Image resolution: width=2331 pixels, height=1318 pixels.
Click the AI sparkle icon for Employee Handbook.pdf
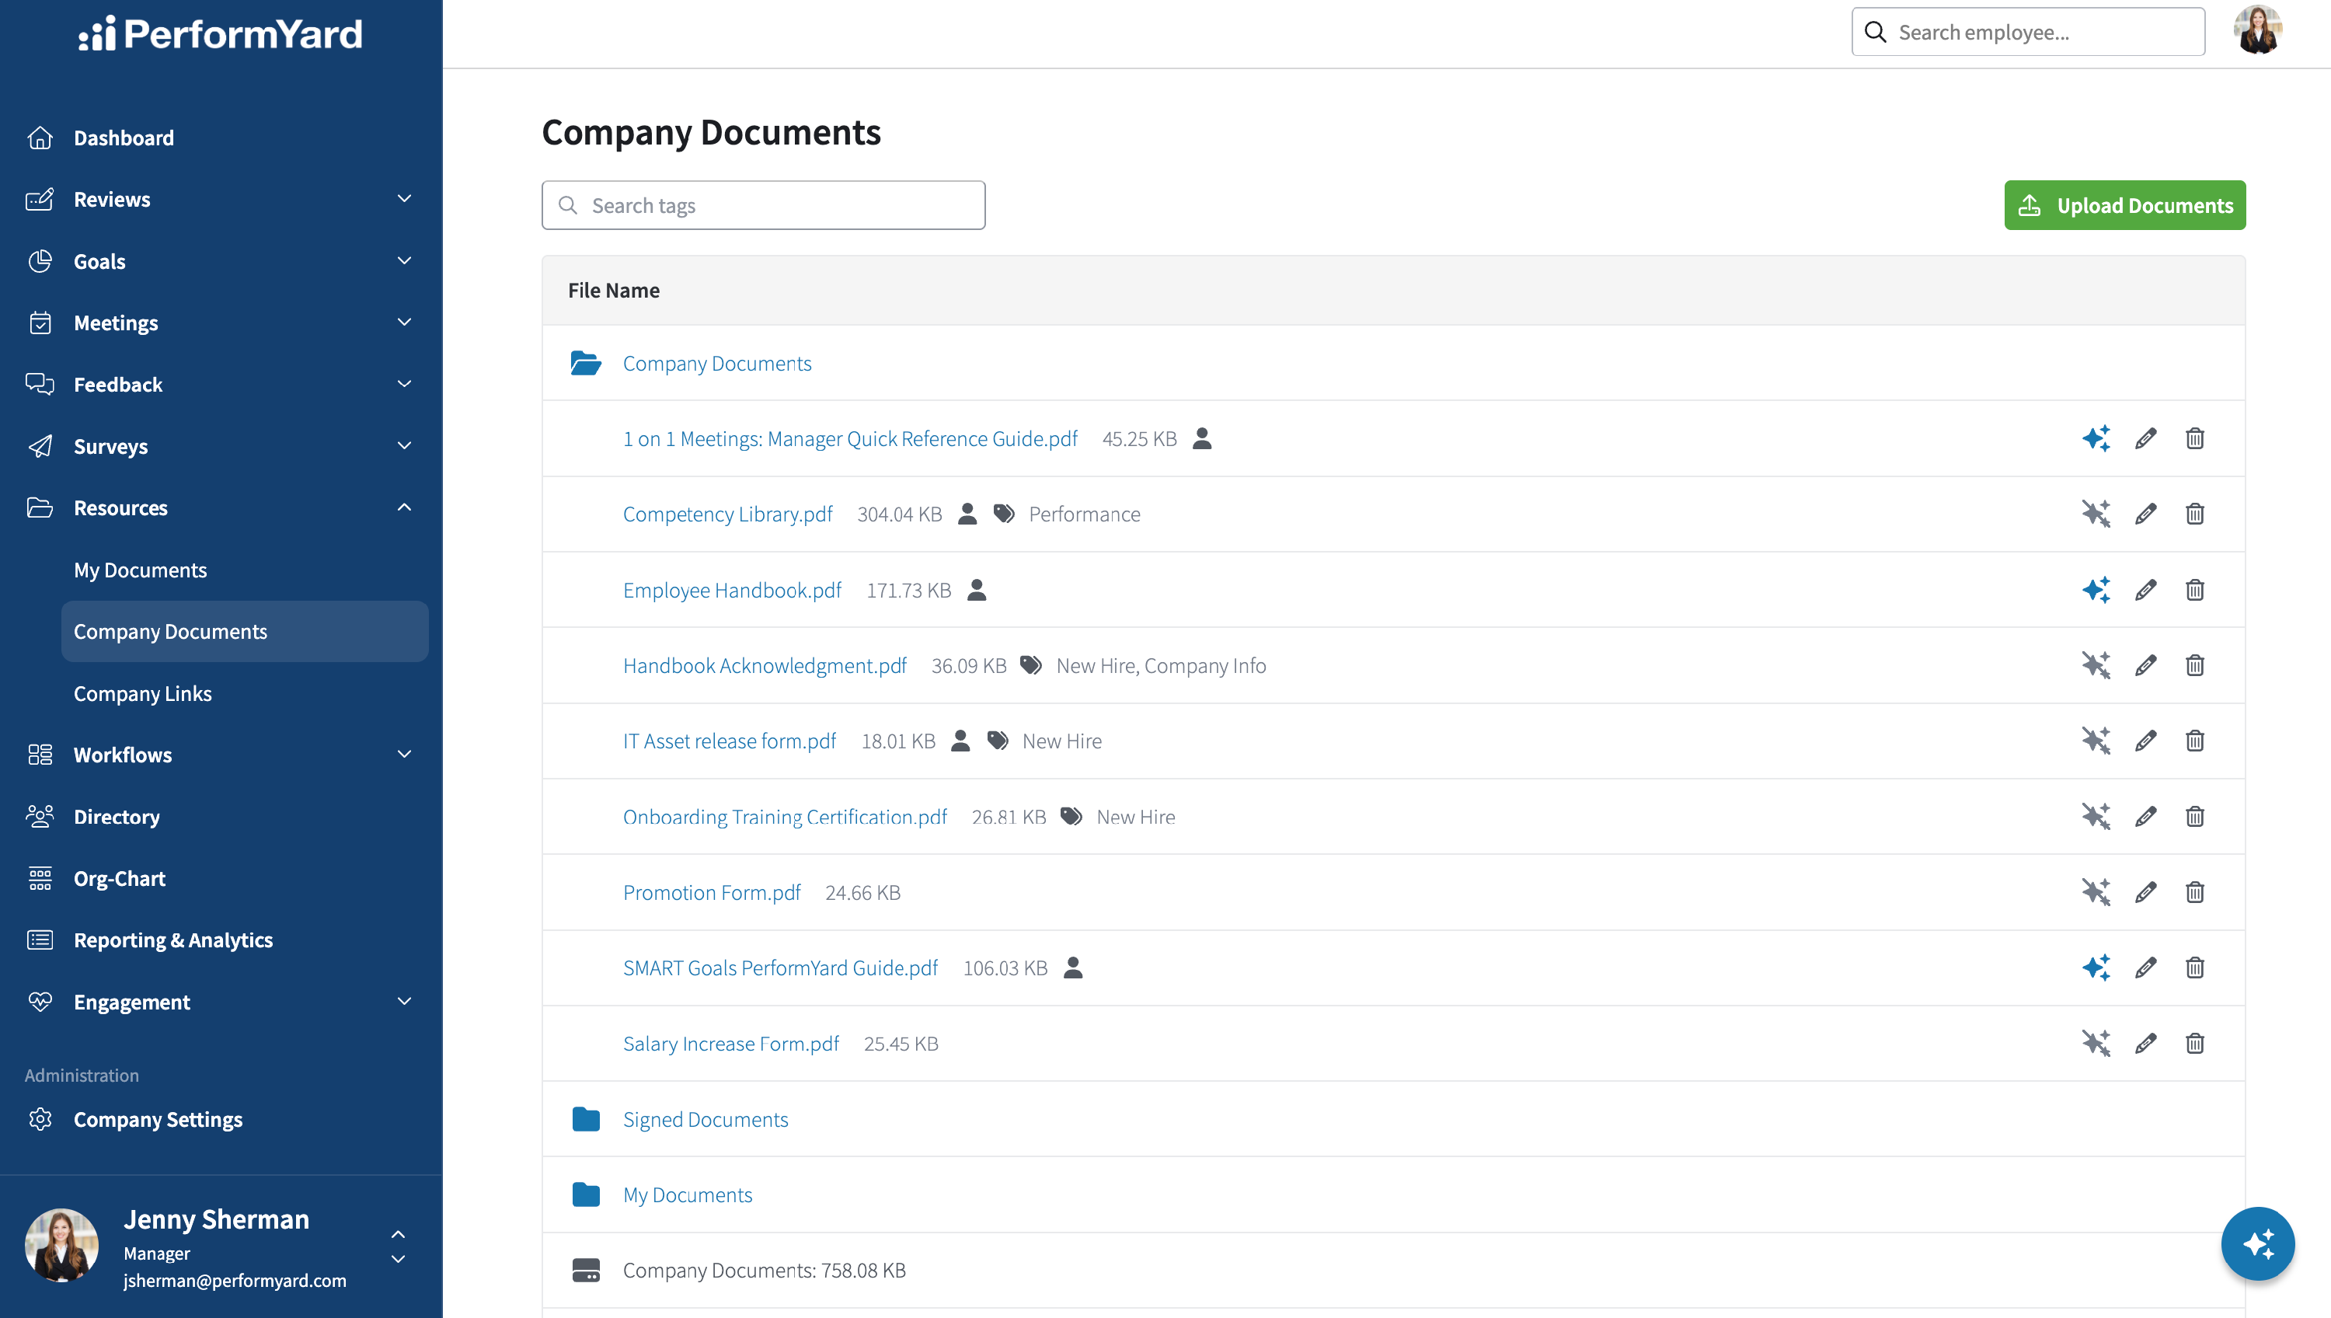coord(2096,590)
